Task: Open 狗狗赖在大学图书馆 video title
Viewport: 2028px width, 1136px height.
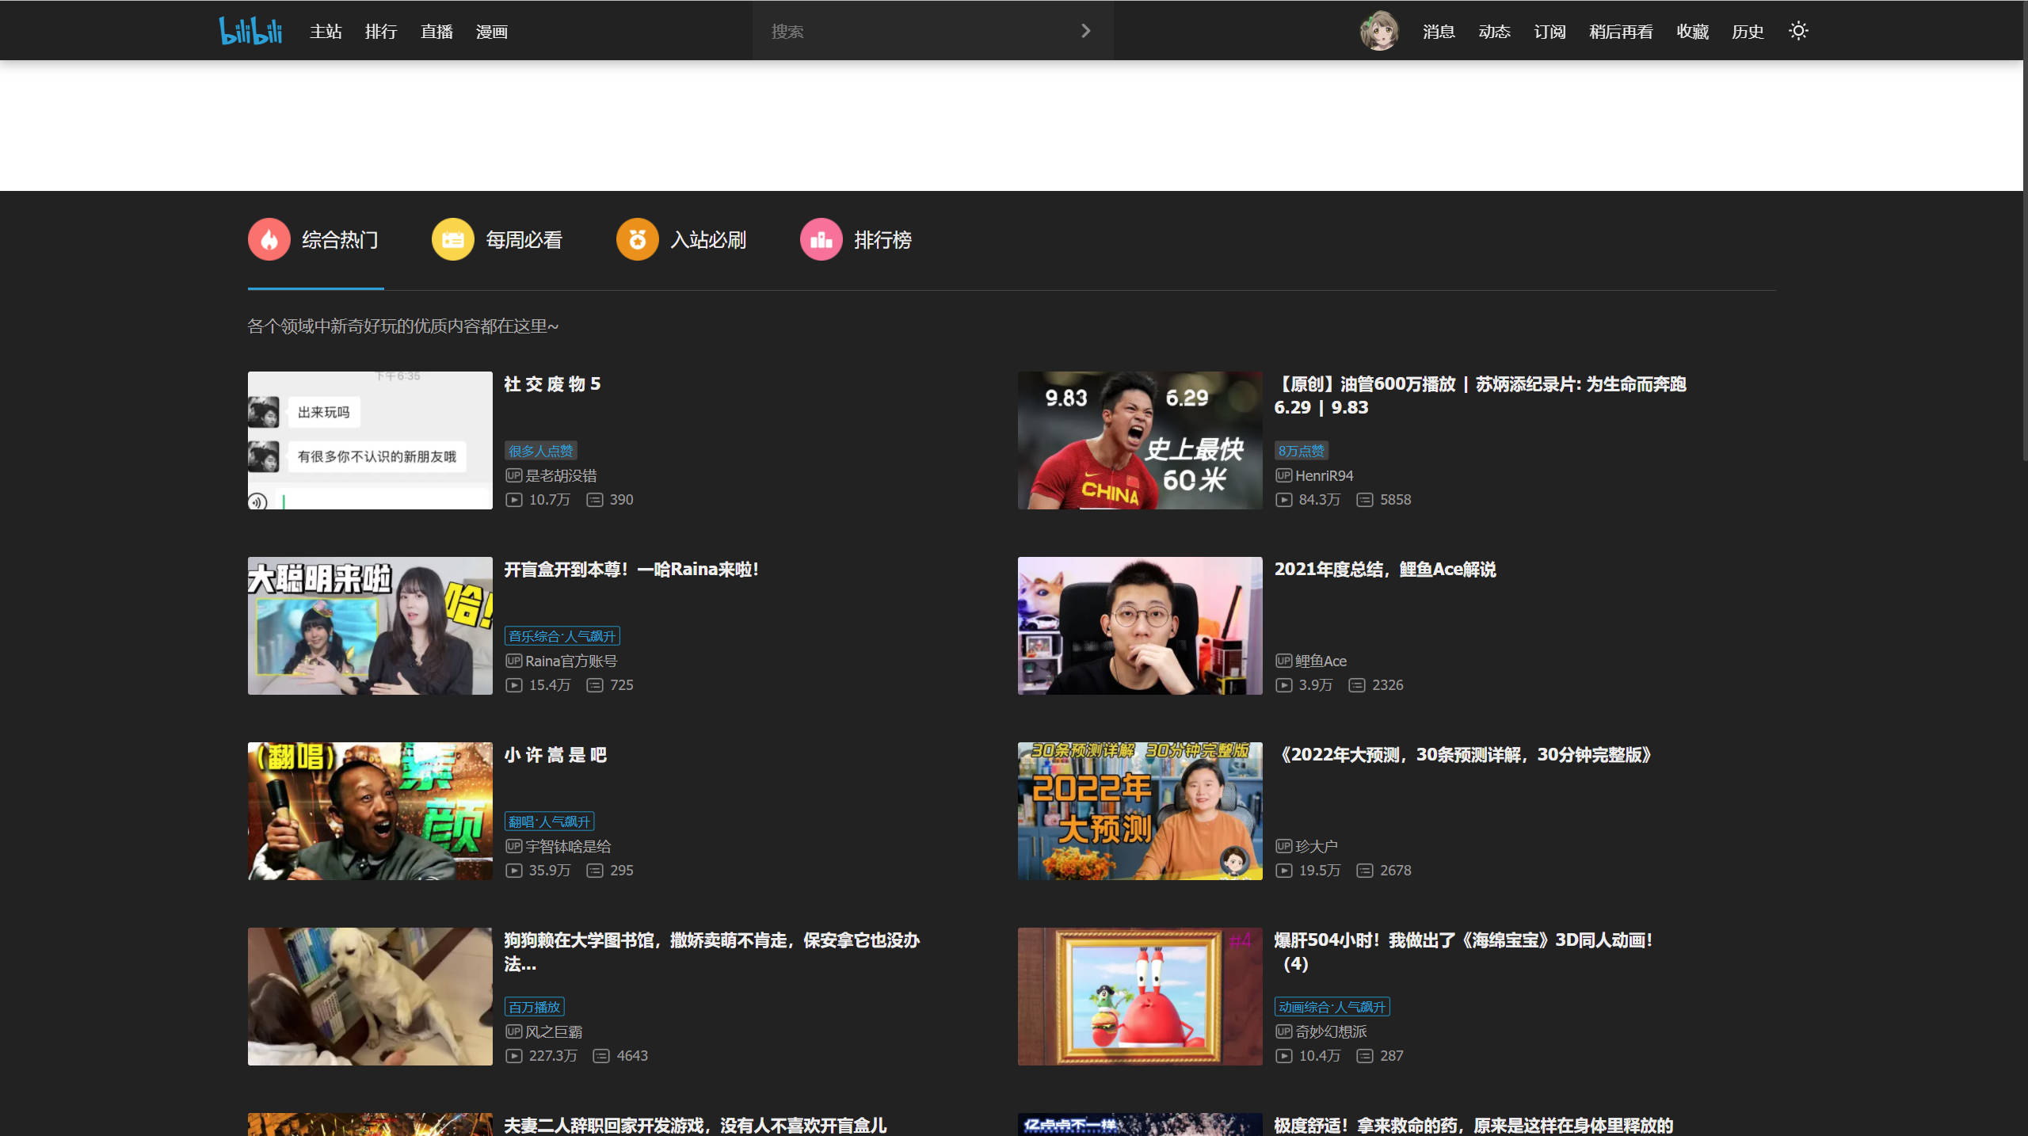Action: 711,951
